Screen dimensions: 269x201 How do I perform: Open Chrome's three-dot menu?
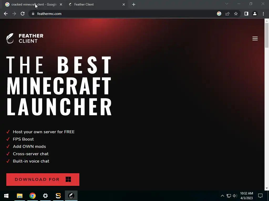(263, 14)
